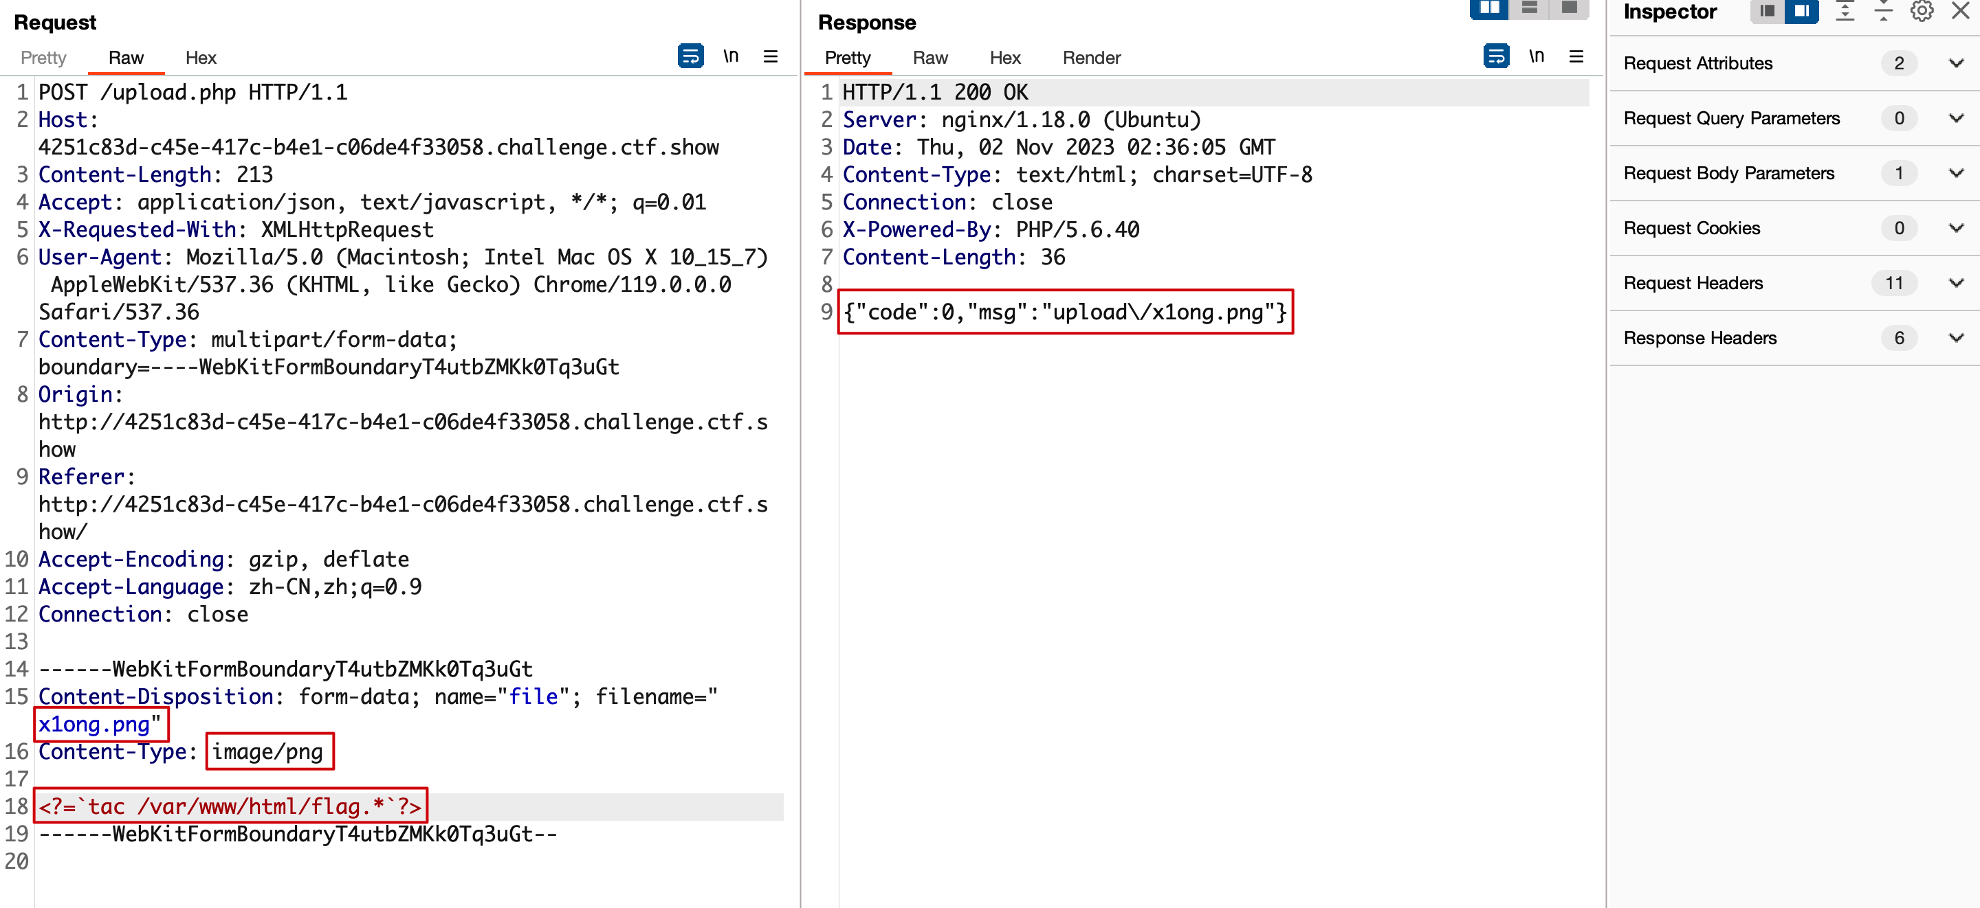Click the Request Attributes count badge 2
Image resolution: width=1980 pixels, height=908 pixels.
tap(1900, 63)
